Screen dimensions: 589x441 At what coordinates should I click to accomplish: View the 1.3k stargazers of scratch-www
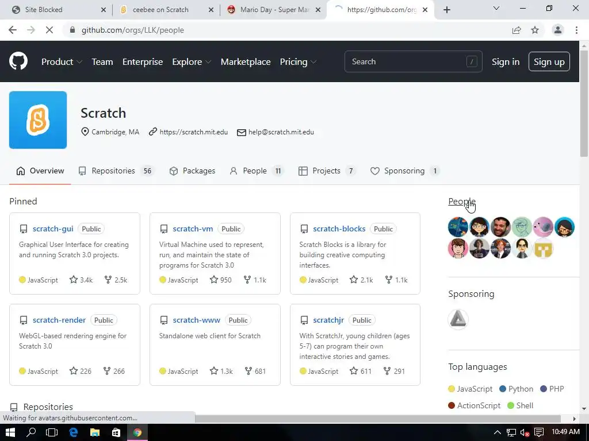[x=221, y=372]
